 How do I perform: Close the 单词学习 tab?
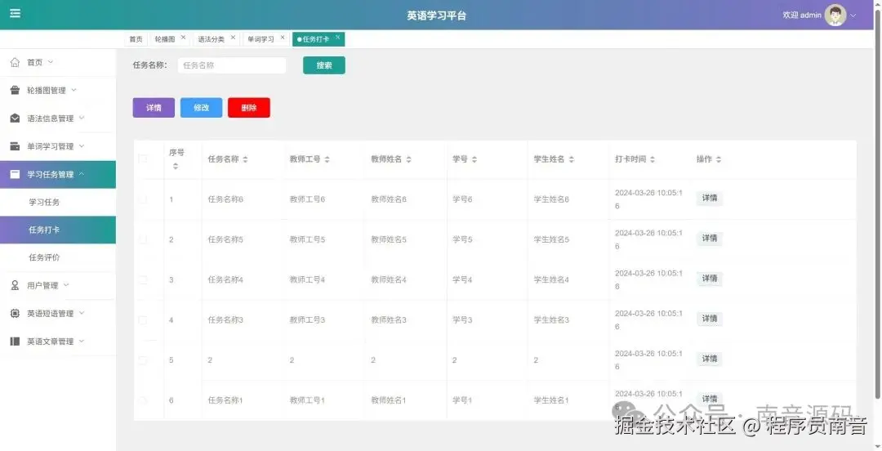point(283,37)
